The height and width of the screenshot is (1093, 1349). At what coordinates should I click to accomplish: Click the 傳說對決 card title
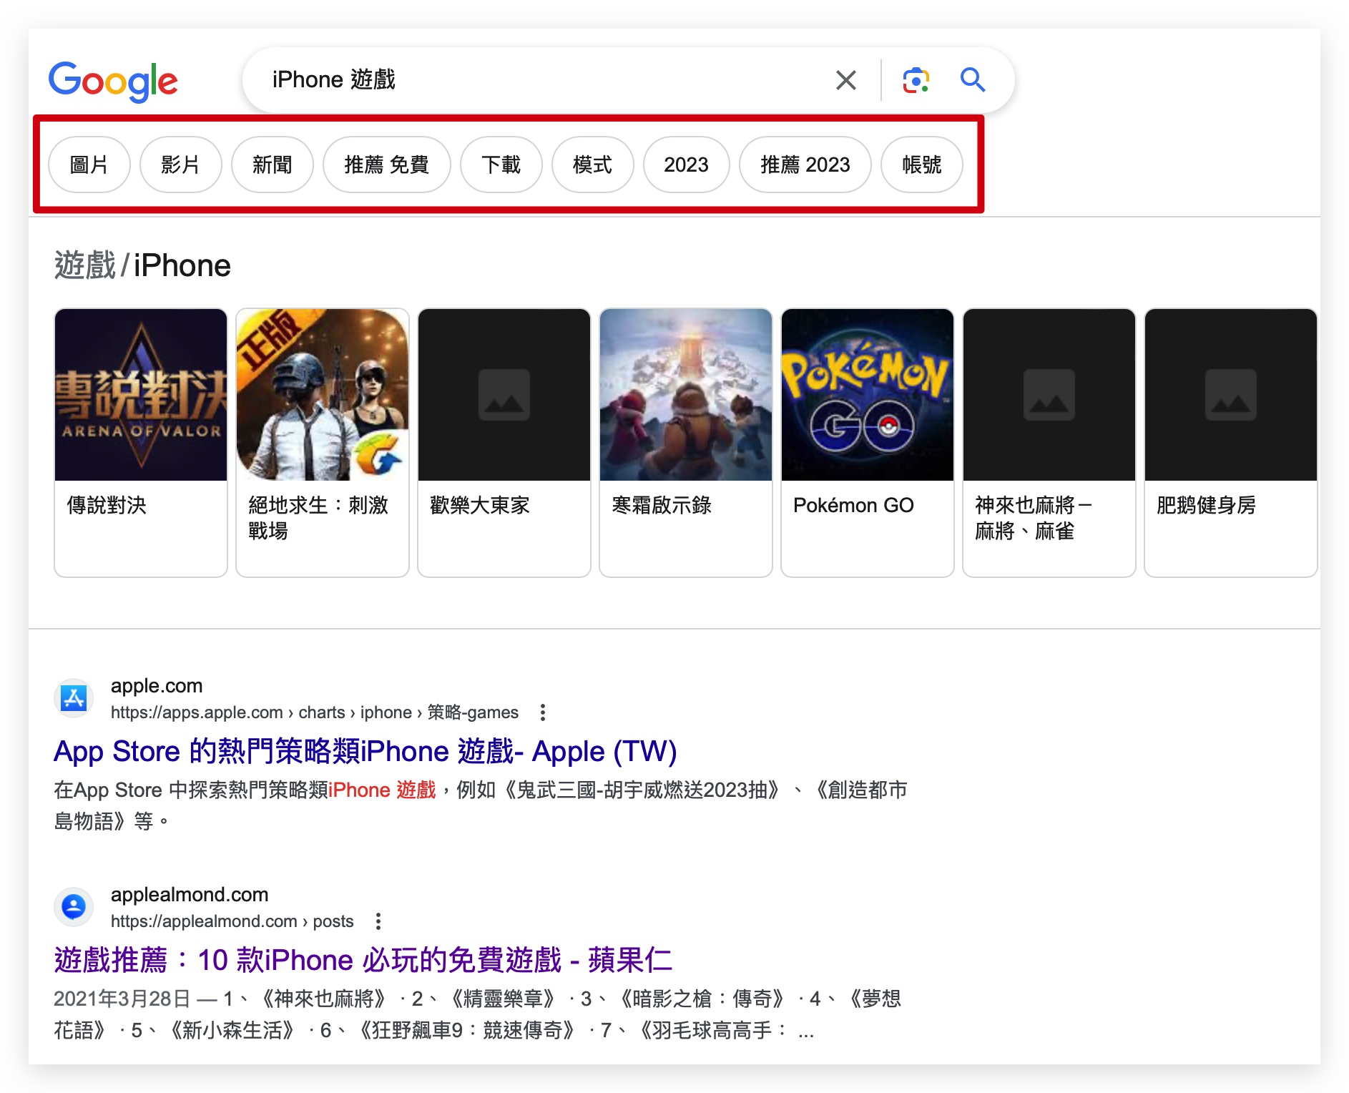[107, 505]
